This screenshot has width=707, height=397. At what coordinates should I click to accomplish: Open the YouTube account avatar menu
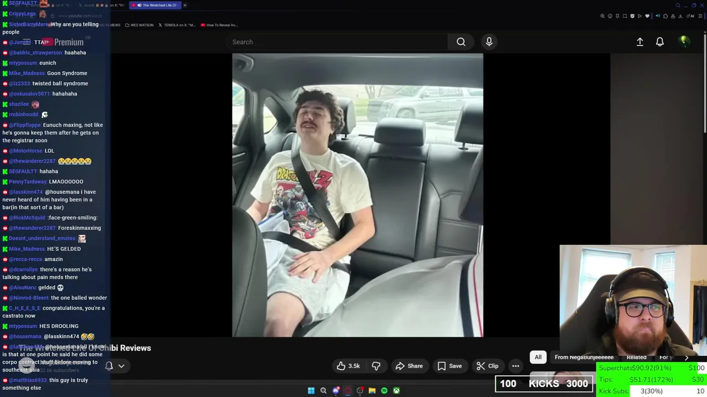(684, 41)
